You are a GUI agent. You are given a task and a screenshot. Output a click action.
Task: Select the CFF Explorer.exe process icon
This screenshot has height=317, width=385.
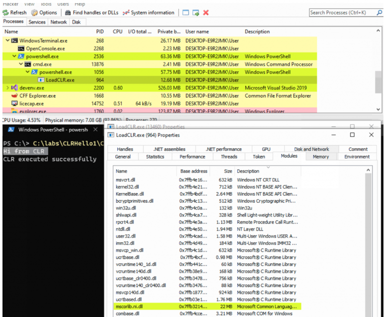click(15, 95)
